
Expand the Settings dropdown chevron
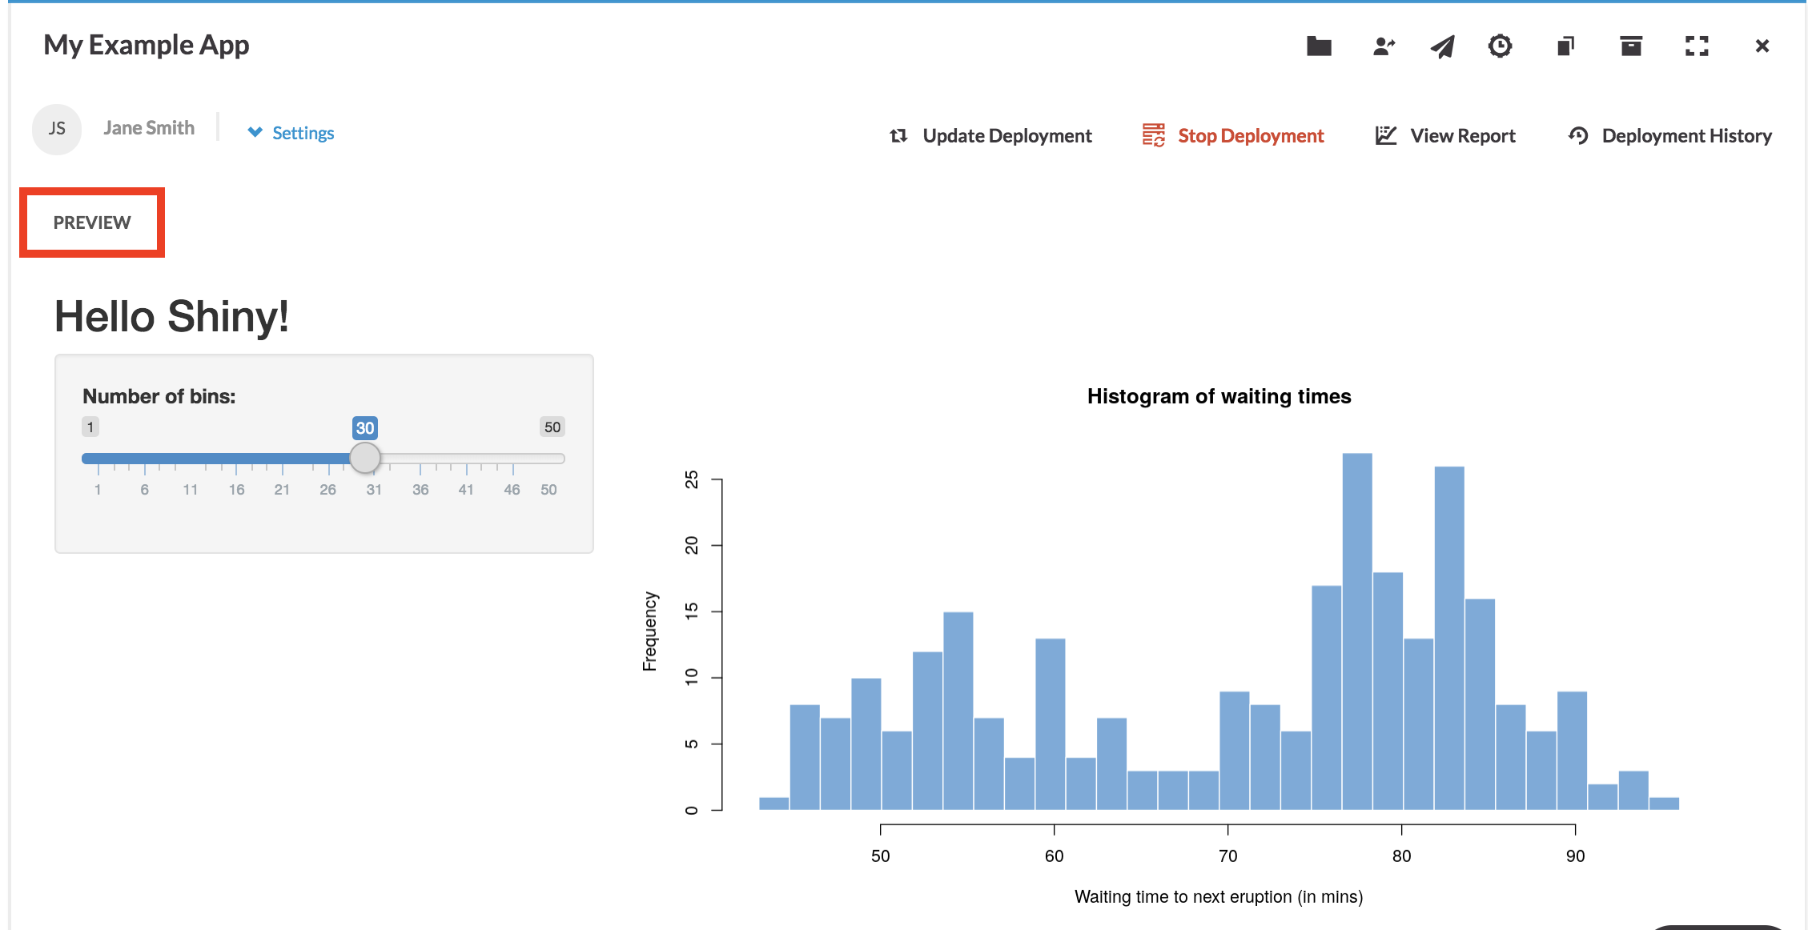(x=255, y=133)
